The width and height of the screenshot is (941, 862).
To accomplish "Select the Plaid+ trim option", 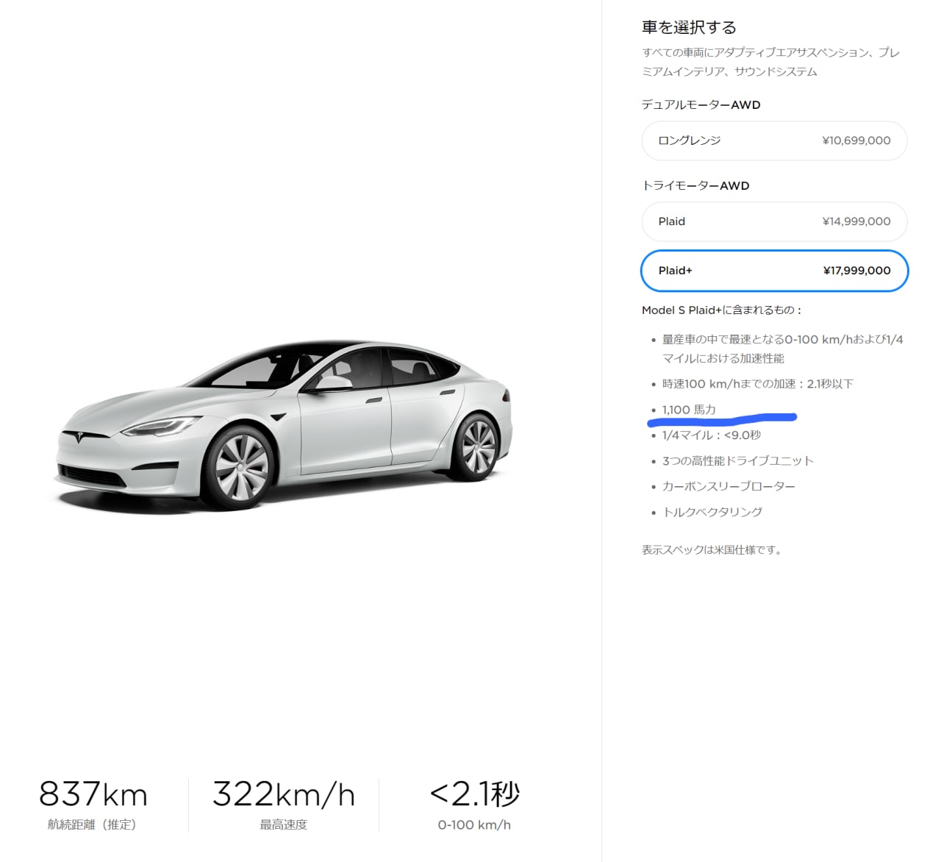I will pyautogui.click(x=774, y=271).
